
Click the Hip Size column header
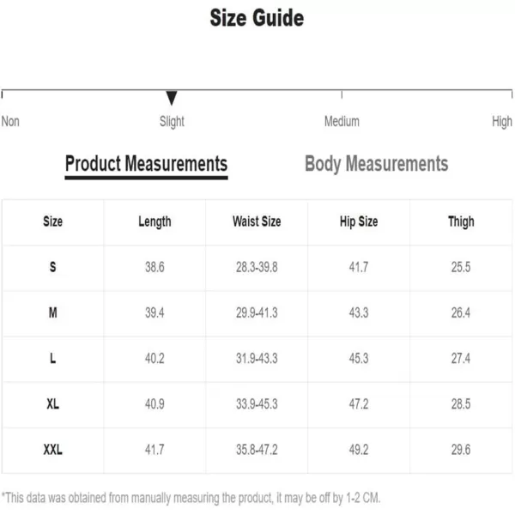coord(359,221)
